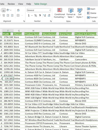Click the 'Laptops' sub category cell
The height and width of the screenshot is (130, 98).
[x=86, y=56]
